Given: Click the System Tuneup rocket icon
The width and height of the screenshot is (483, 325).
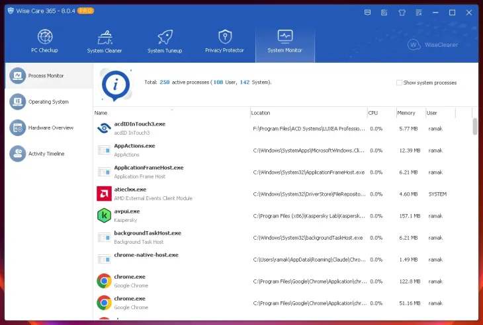Looking at the screenshot, I should pos(165,37).
